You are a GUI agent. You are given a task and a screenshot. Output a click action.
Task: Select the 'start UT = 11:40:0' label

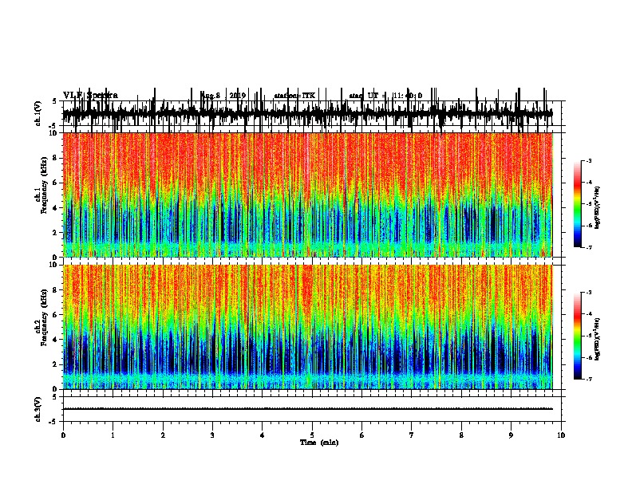[x=385, y=96]
